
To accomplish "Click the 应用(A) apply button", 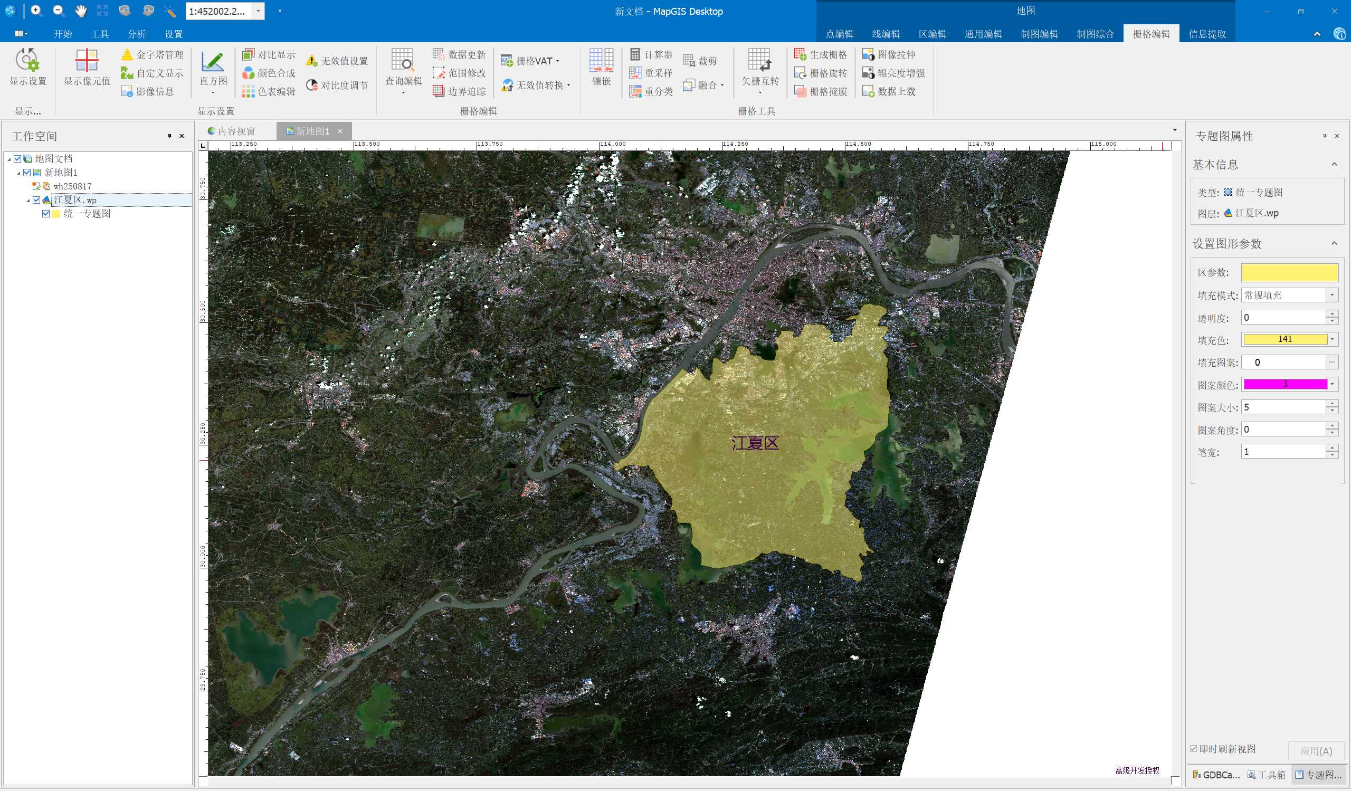I will pos(1316,751).
